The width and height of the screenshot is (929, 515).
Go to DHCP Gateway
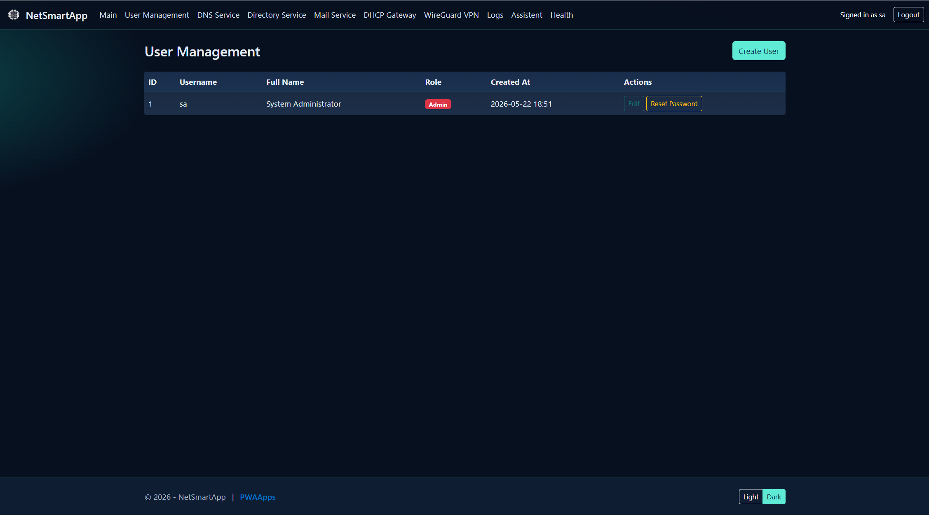pyautogui.click(x=390, y=15)
